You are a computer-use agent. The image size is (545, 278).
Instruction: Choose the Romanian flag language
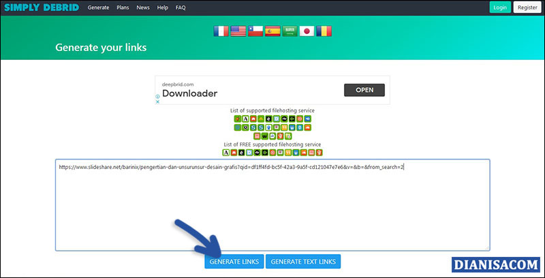(x=324, y=31)
